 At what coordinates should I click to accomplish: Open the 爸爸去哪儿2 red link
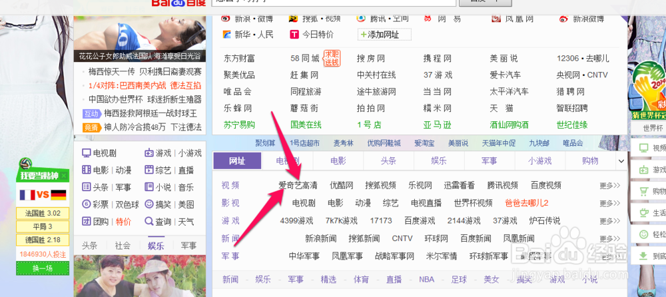point(527,203)
